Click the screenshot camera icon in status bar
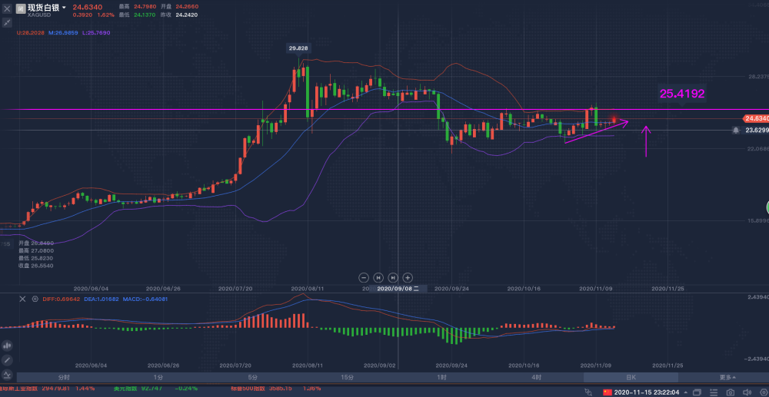 click(731, 392)
